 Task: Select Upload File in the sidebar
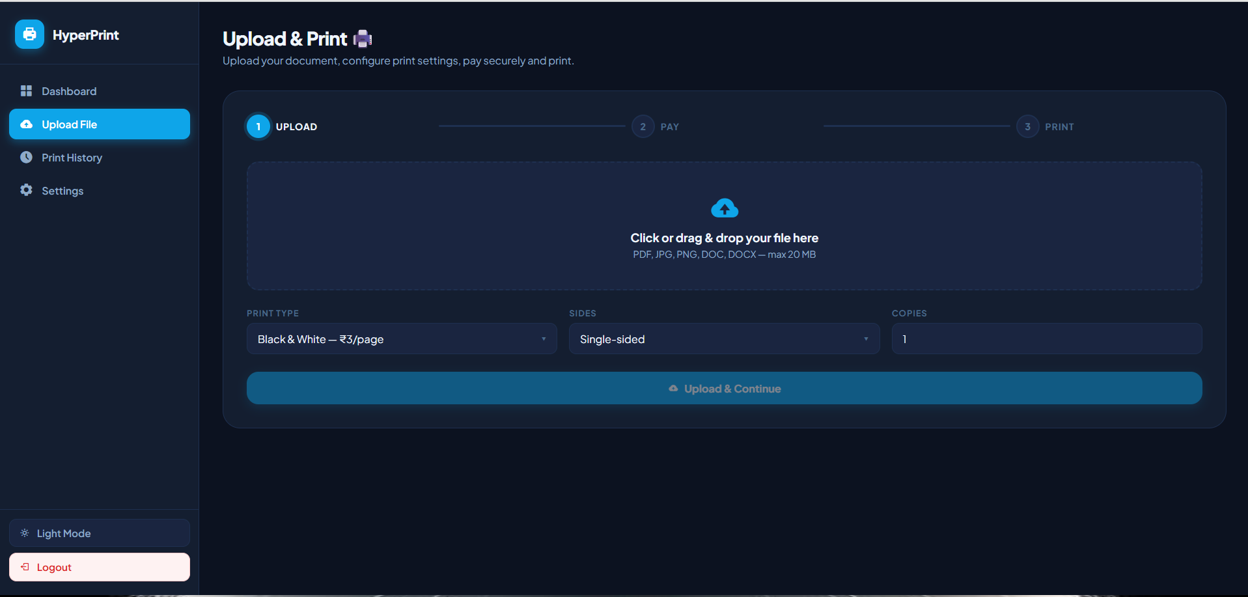coord(100,124)
